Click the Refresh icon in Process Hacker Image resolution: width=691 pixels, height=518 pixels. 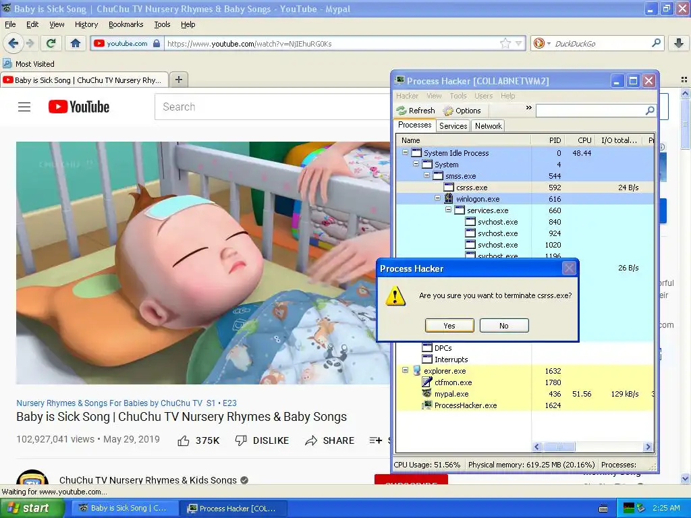401,111
